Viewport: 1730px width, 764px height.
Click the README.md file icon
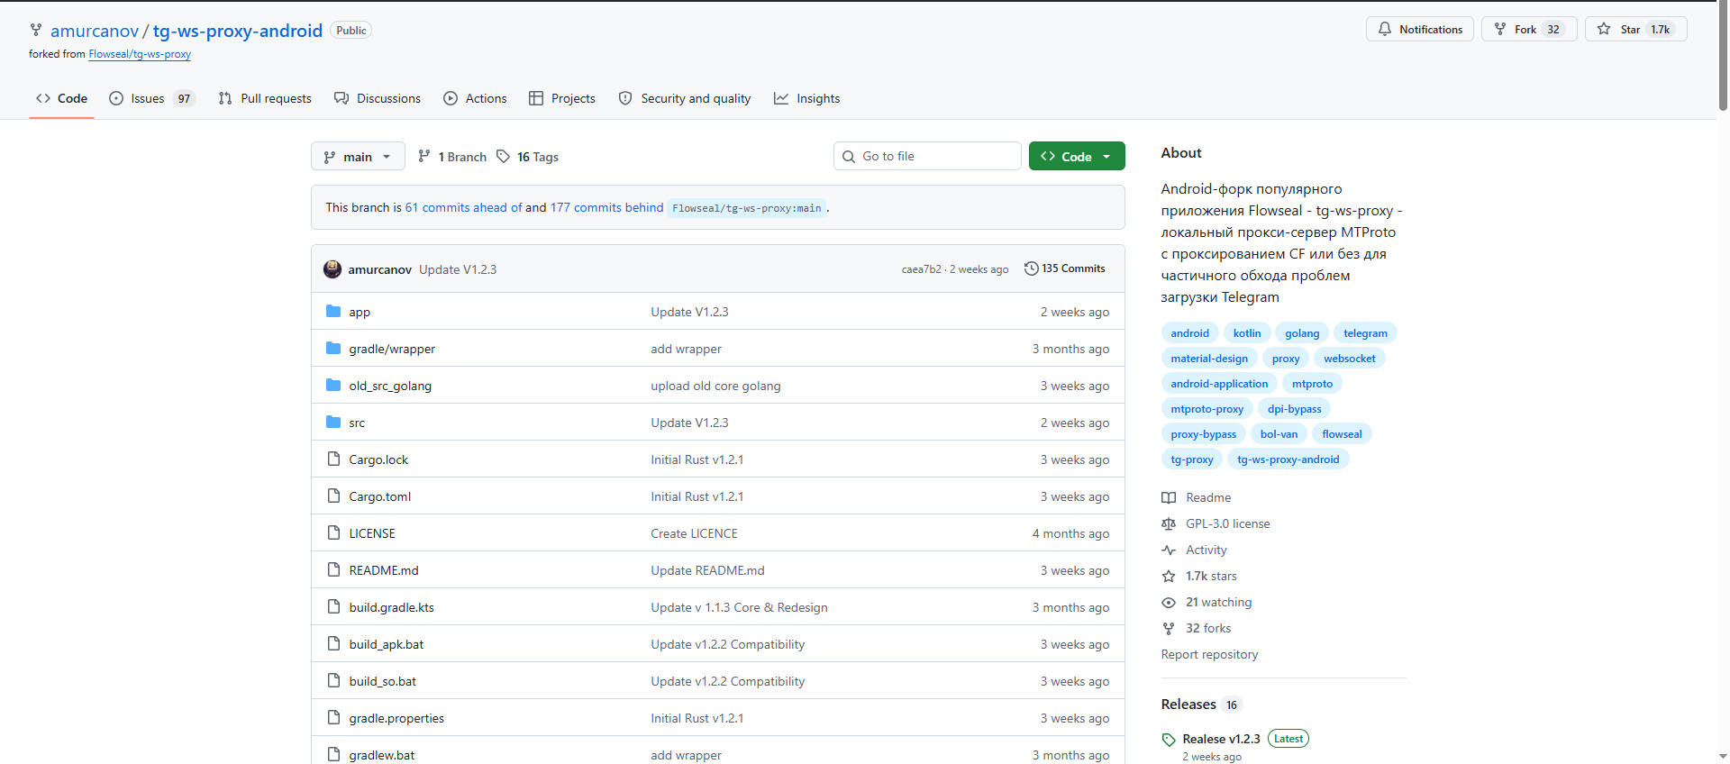point(333,570)
